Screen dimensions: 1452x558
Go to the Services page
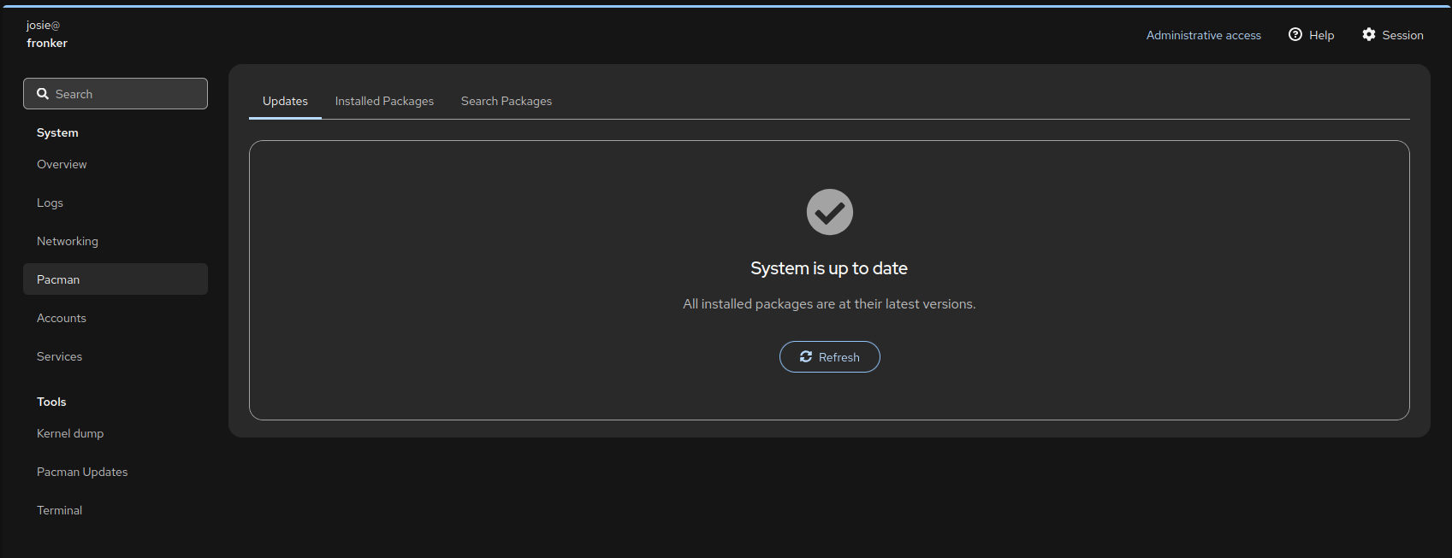[60, 356]
